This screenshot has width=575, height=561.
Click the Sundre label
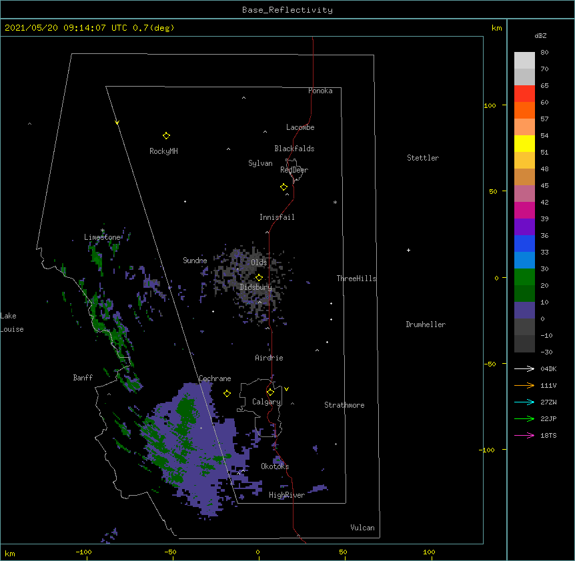[x=195, y=261]
